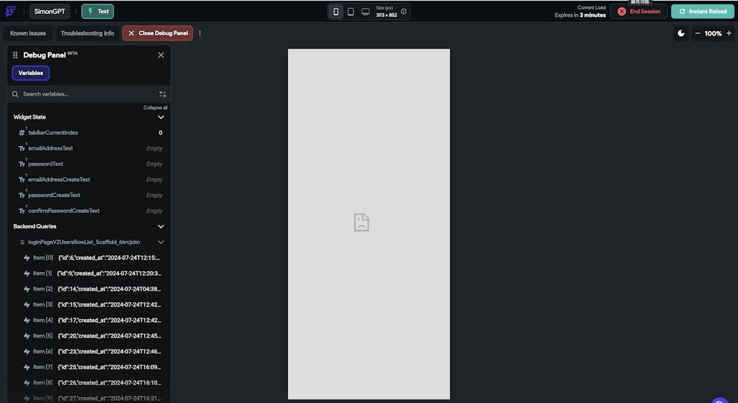Open Troubleshooting Info

87,33
